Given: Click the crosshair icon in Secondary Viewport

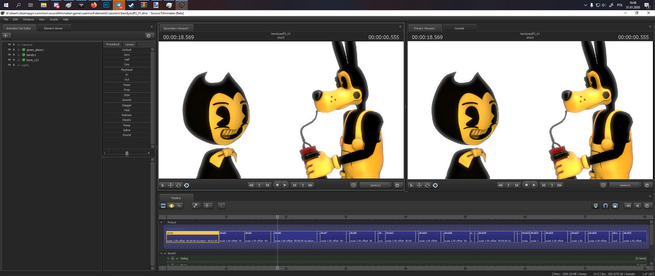Looking at the screenshot, I should 354,185.
